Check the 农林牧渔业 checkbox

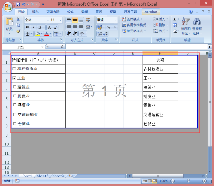click(14, 68)
